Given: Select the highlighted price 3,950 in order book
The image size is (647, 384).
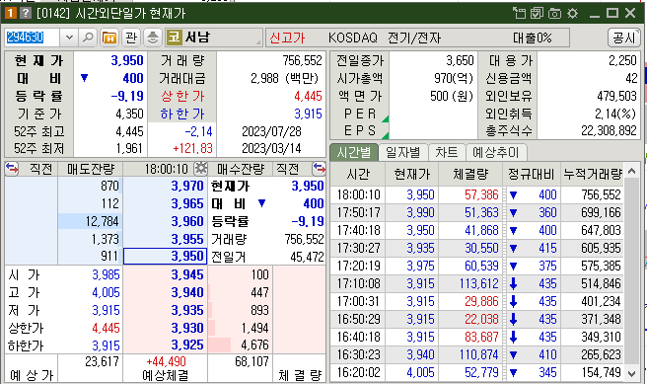Looking at the screenshot, I should click(165, 256).
